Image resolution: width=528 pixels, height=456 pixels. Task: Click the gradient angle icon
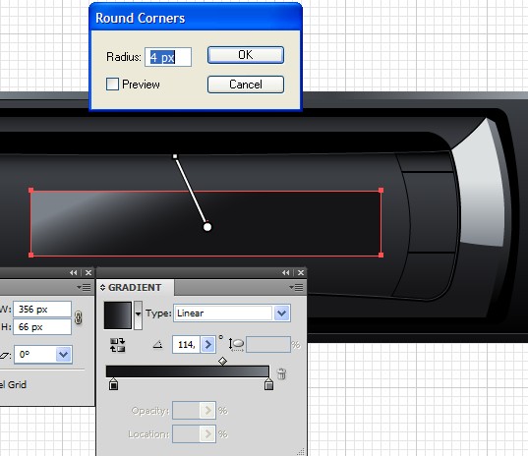tap(157, 344)
